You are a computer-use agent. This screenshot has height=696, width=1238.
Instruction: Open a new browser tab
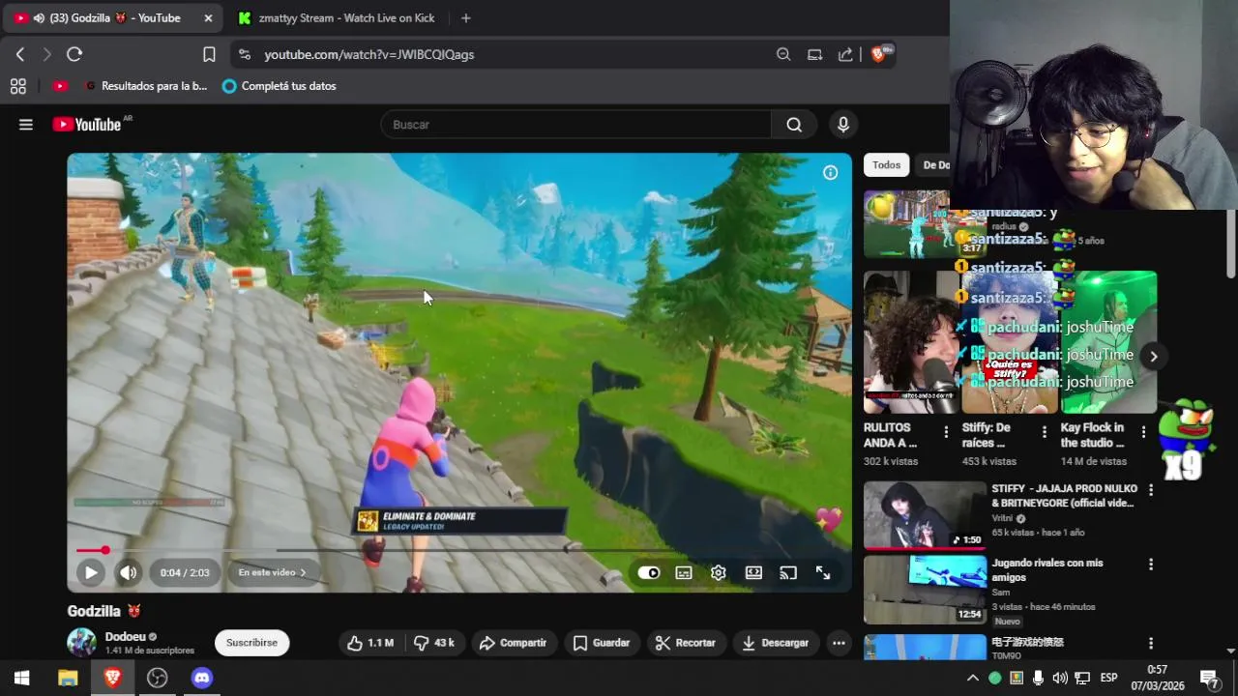[x=466, y=18]
